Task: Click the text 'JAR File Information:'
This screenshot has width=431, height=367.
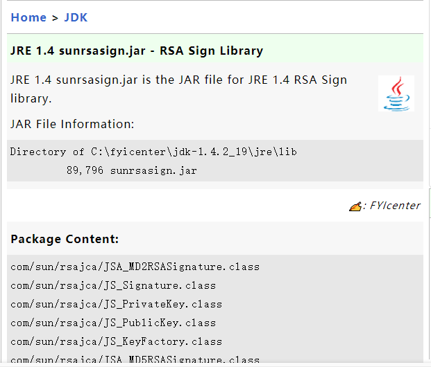Action: 72,124
